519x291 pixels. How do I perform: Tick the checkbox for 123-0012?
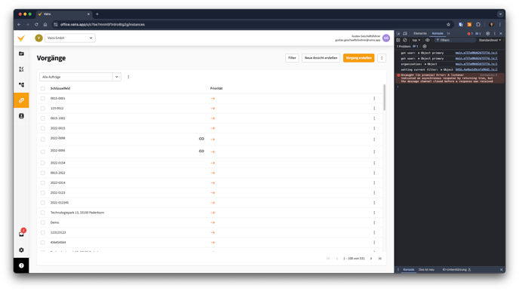tap(43, 108)
